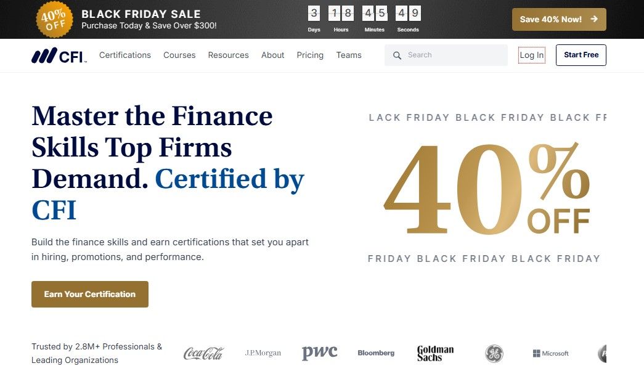Screen dimensions: 644x379
Task: Open the Pricing dropdown
Action: click(x=310, y=55)
